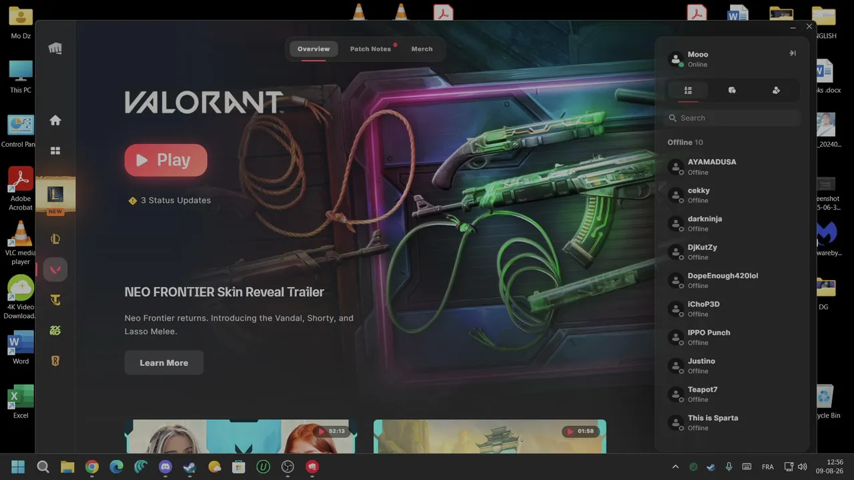
Task: Play the video thumbnail with 52:13 duration
Action: tap(242, 437)
